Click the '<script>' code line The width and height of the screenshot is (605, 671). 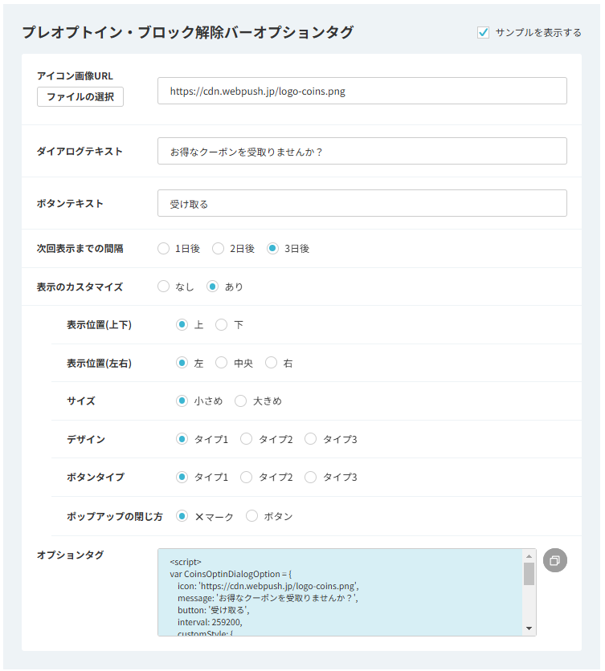186,563
